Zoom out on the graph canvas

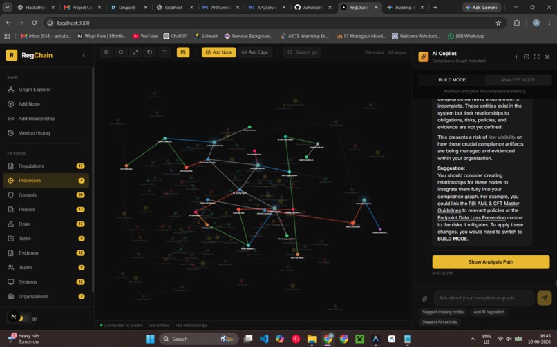point(121,52)
